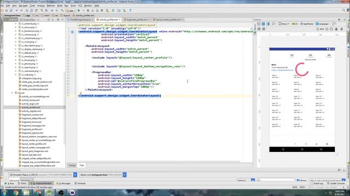This screenshot has height=196, width=350.
Task: Close the activity_profile.xml editor tab
Action: pos(120,20)
